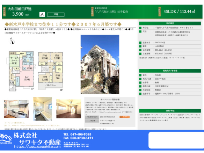This screenshot has width=204, height=153.
Task: Open the living room photo thumbnail
Action: click(69, 109)
